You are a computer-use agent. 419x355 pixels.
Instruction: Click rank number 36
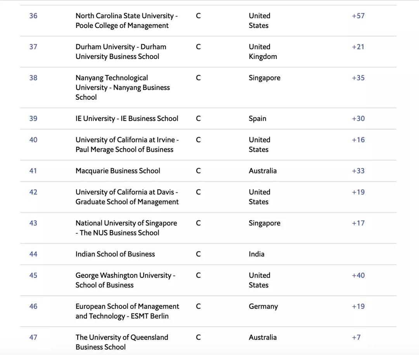[33, 16]
